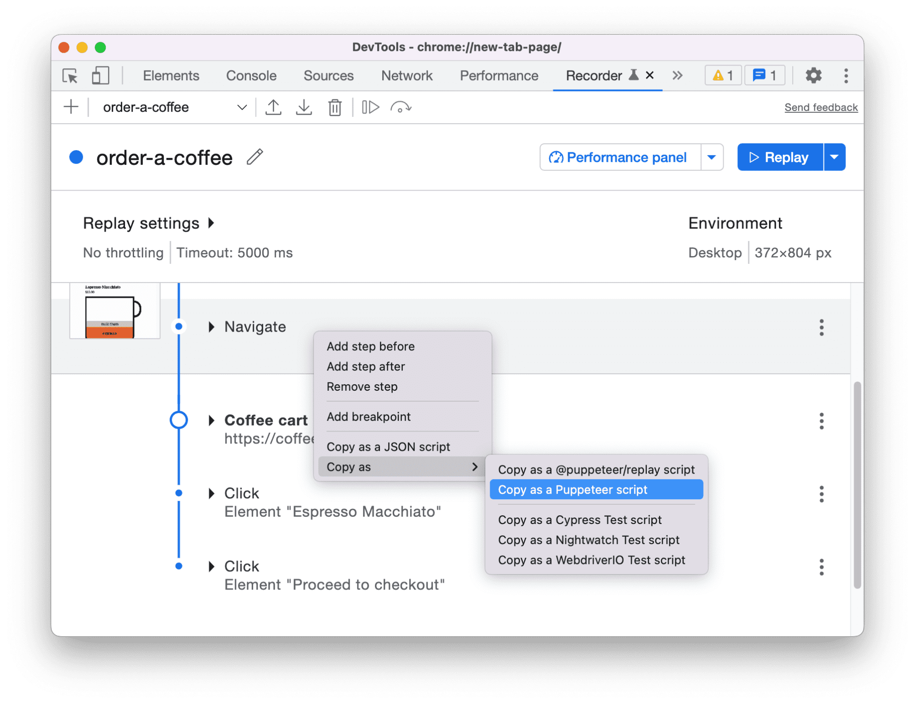Screen dimensions: 915x704
Task: Toggle the recording blue status indicator
Action: click(80, 156)
